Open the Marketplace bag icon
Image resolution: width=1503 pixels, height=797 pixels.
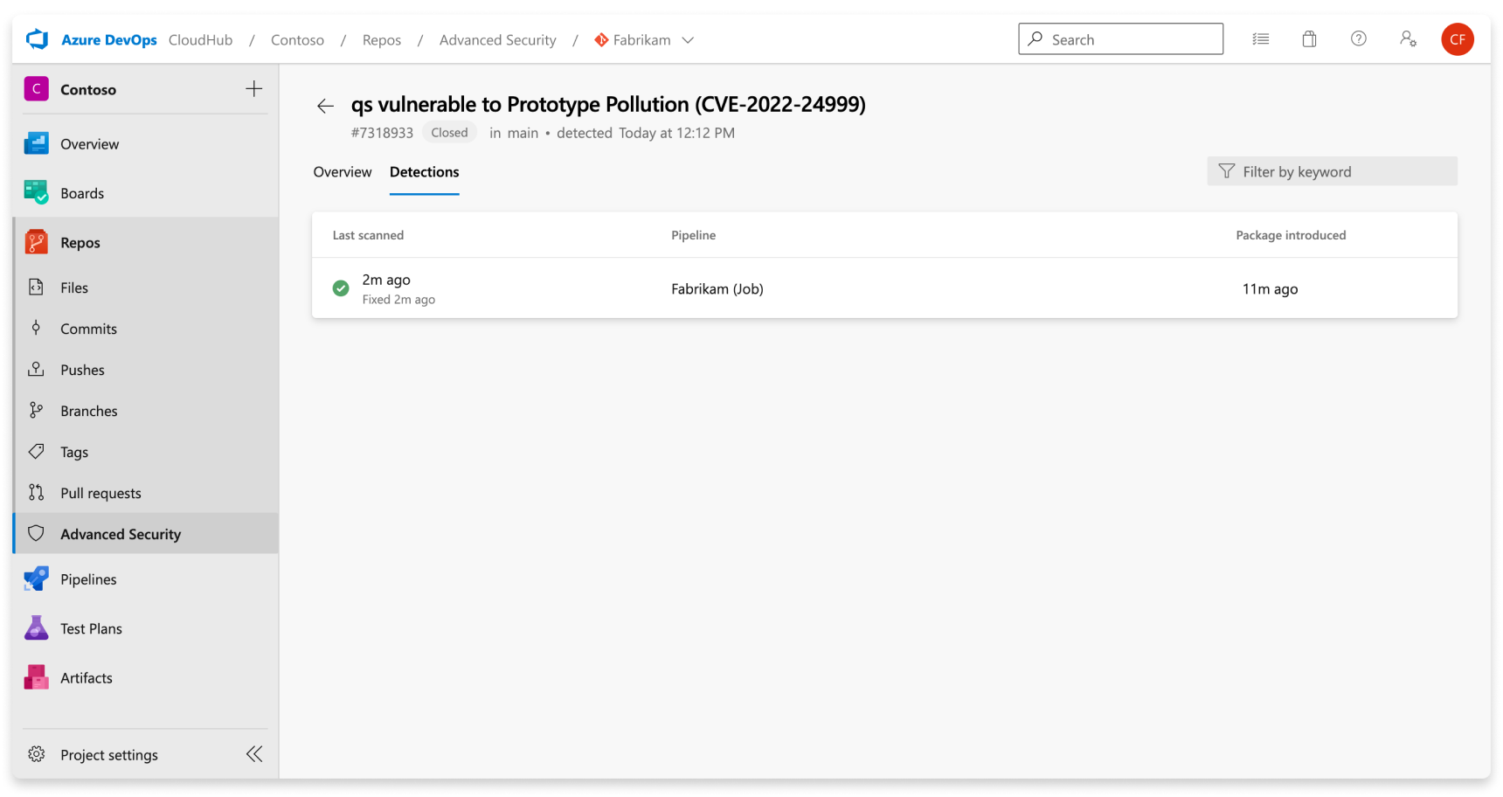click(x=1309, y=38)
